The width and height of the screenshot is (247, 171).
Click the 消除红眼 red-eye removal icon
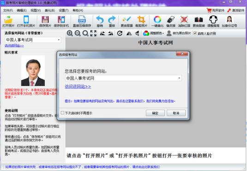click(x=184, y=19)
